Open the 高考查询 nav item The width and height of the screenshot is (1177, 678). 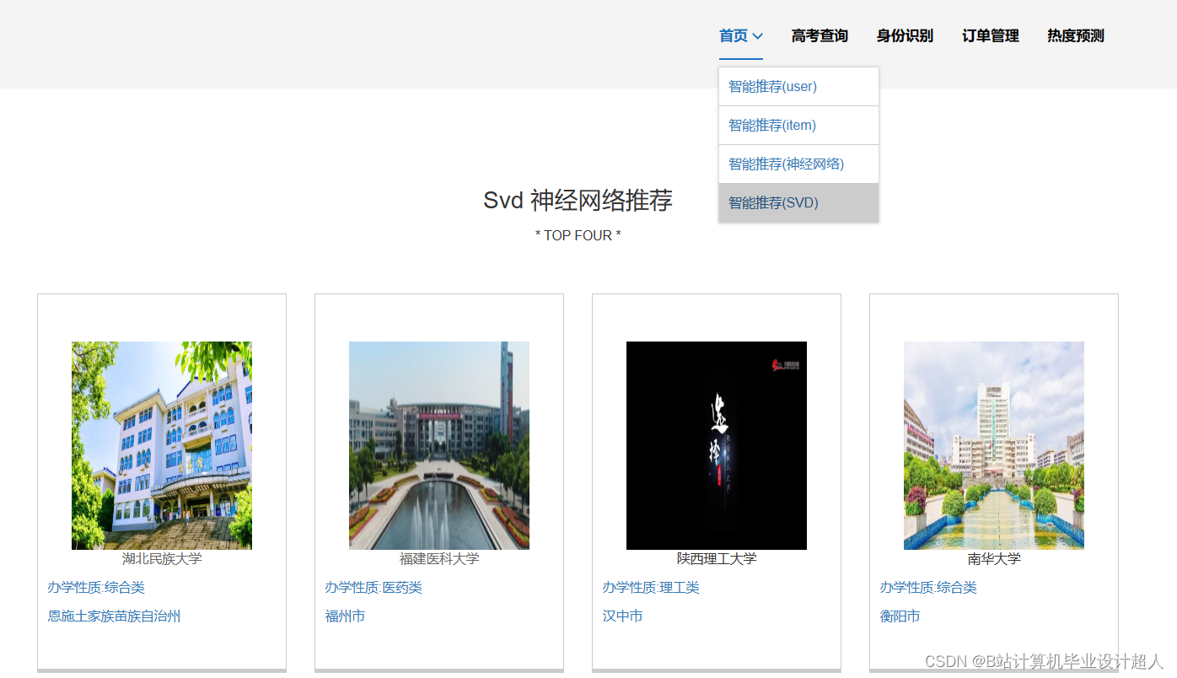(x=820, y=36)
